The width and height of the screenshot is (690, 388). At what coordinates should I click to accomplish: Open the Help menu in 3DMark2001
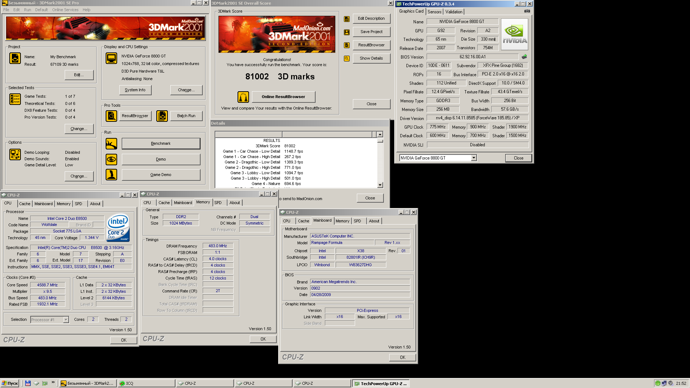tap(87, 10)
